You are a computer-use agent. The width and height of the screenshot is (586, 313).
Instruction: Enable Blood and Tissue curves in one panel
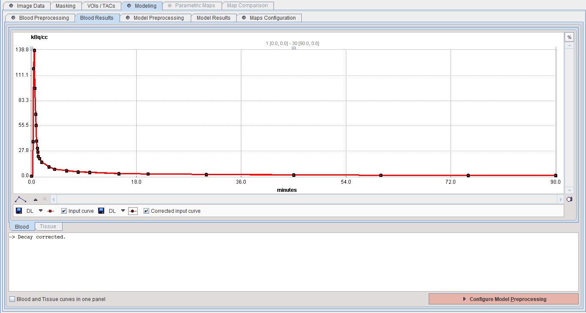point(12,299)
